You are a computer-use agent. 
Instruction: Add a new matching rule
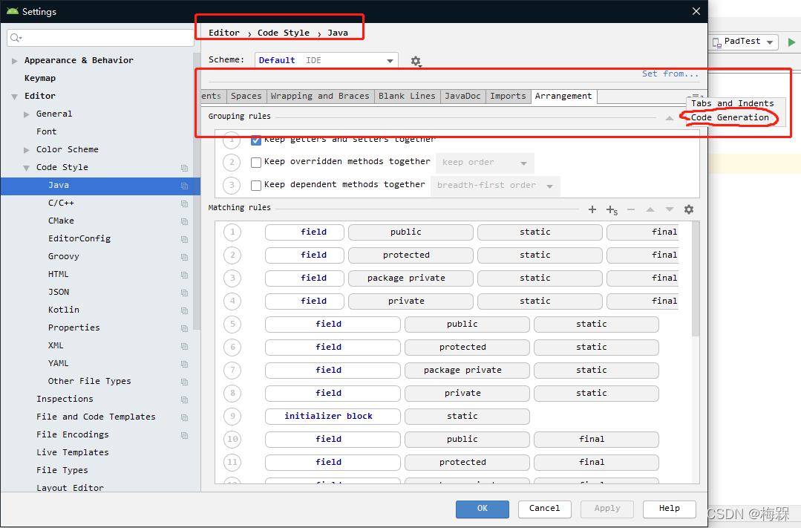click(592, 209)
